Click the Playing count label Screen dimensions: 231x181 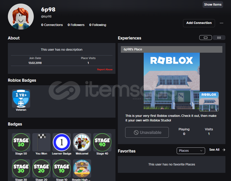tap(184, 129)
